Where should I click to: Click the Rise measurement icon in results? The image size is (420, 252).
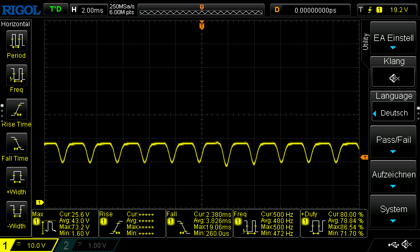[x=116, y=227]
